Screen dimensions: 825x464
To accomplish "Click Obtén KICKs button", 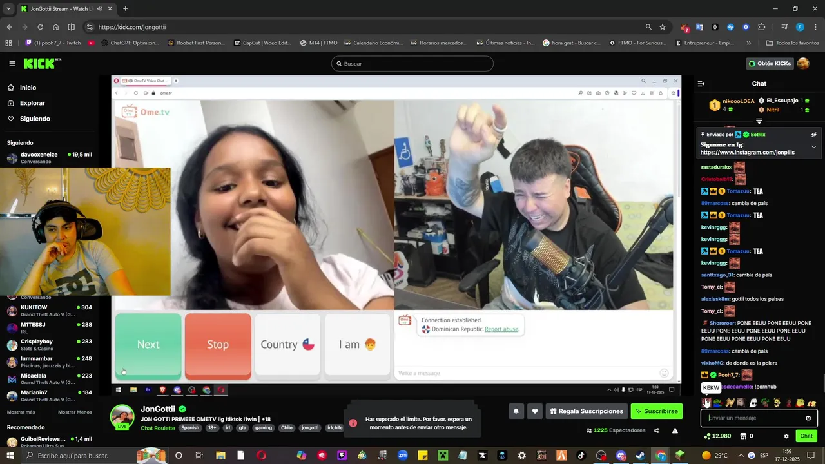I will [x=770, y=63].
